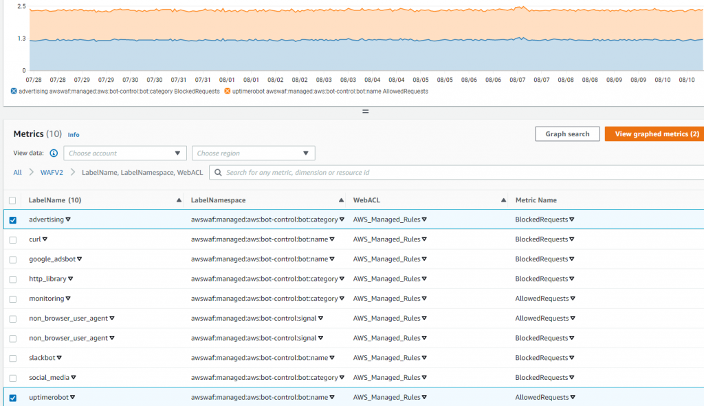The height and width of the screenshot is (406, 704).
Task: Open the Choose region dropdown
Action: pos(253,153)
